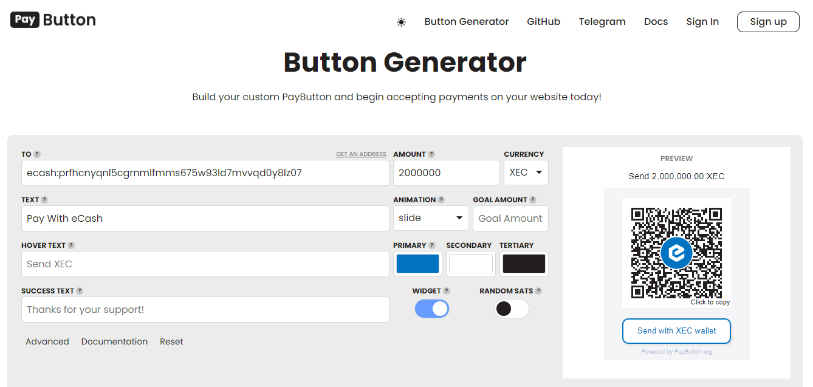Click the Get an Address link

pos(361,154)
